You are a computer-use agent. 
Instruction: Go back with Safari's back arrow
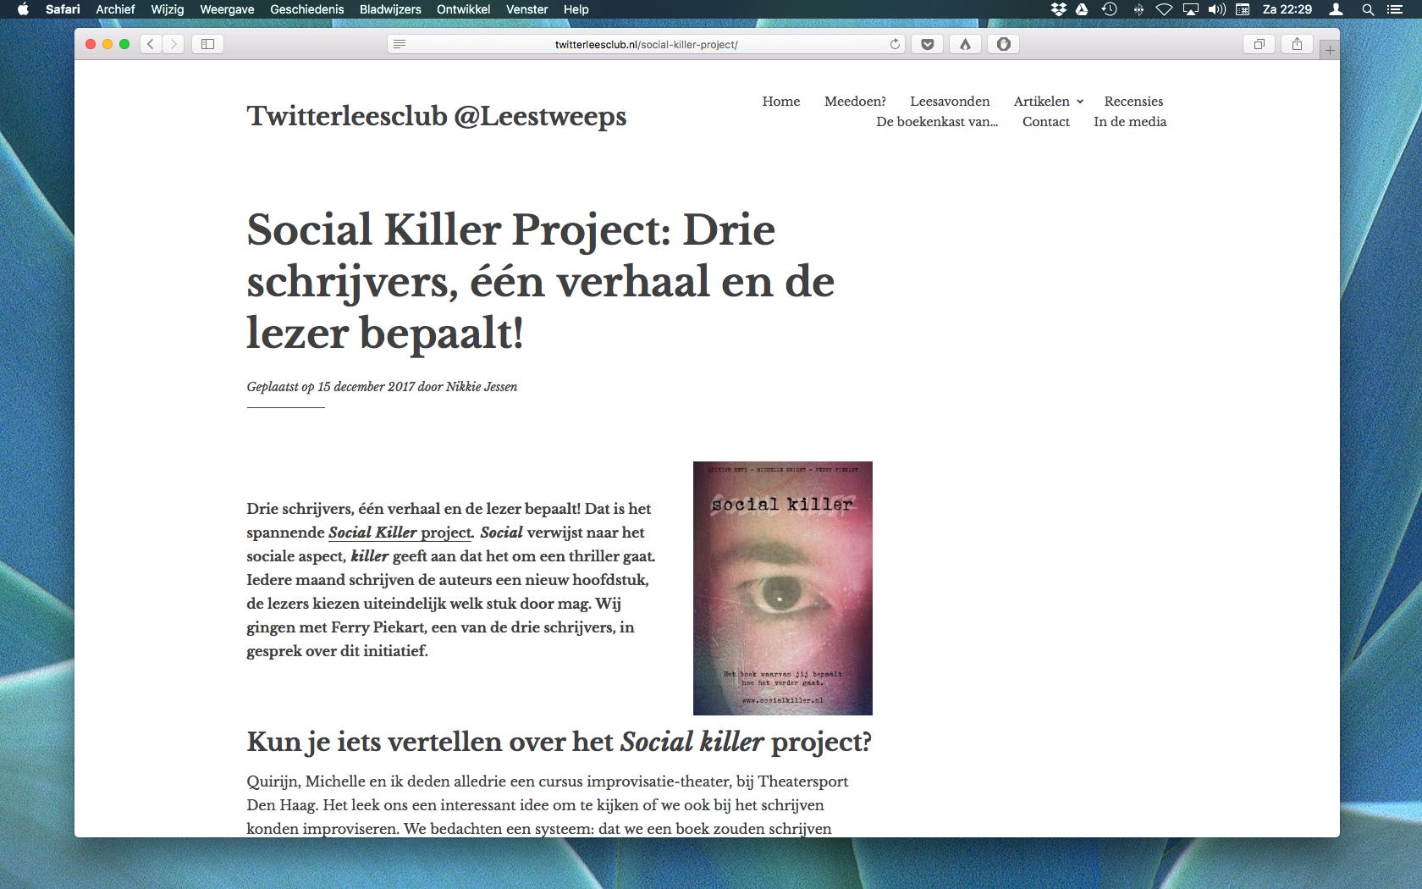151,44
